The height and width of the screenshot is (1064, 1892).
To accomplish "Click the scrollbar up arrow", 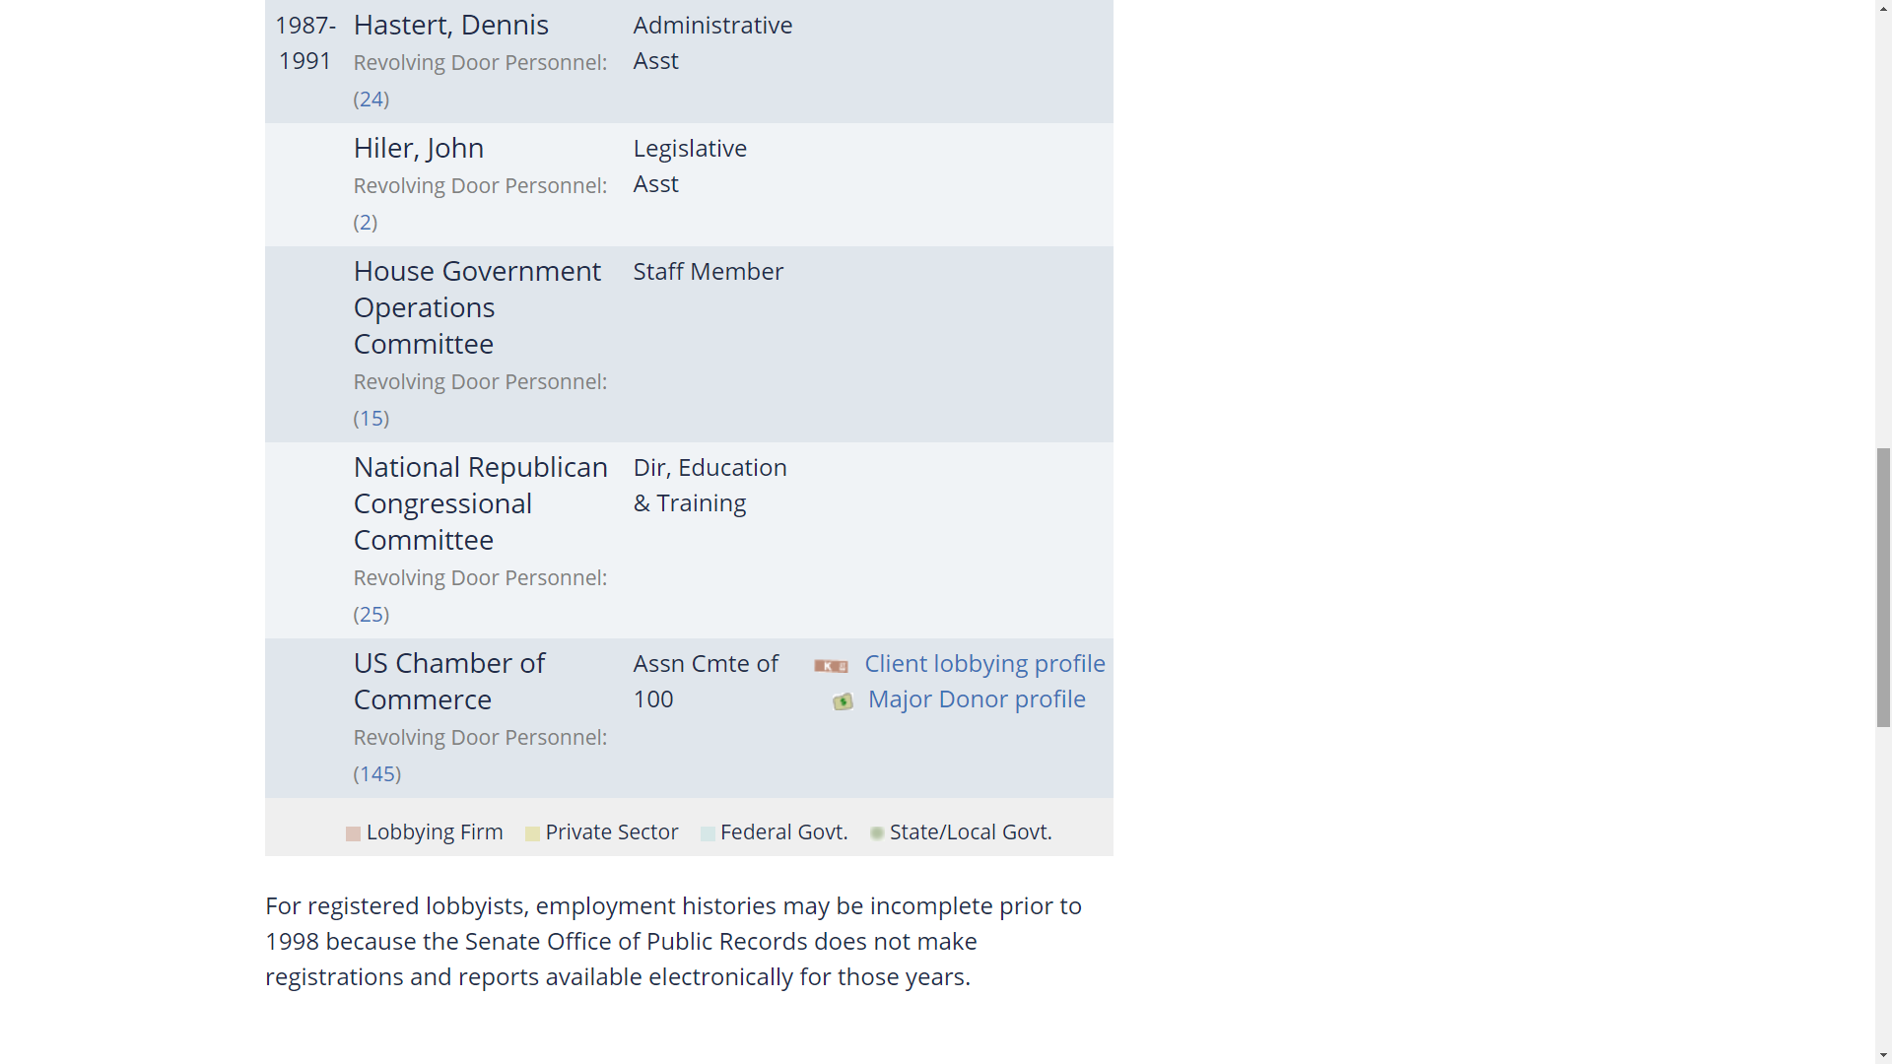I will click(1883, 8).
